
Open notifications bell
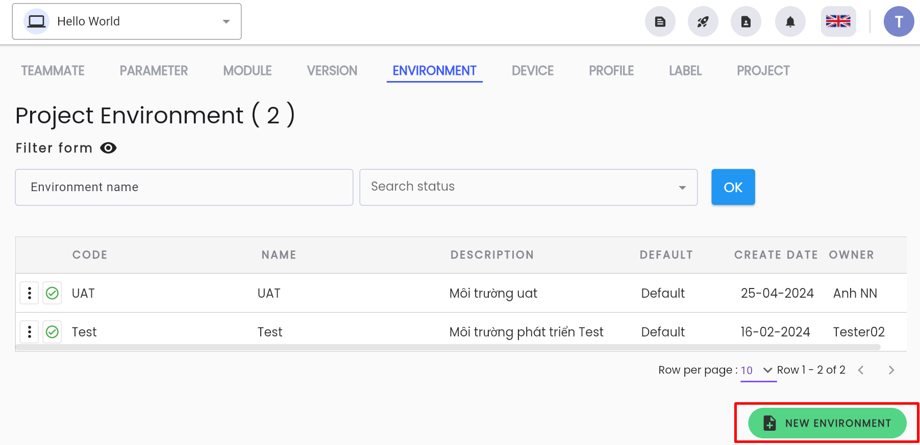(790, 21)
